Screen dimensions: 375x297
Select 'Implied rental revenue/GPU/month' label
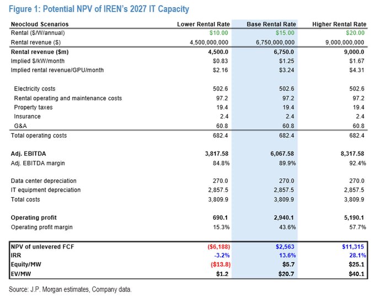[x=57, y=70]
